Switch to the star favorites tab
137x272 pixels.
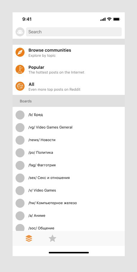[52, 238]
